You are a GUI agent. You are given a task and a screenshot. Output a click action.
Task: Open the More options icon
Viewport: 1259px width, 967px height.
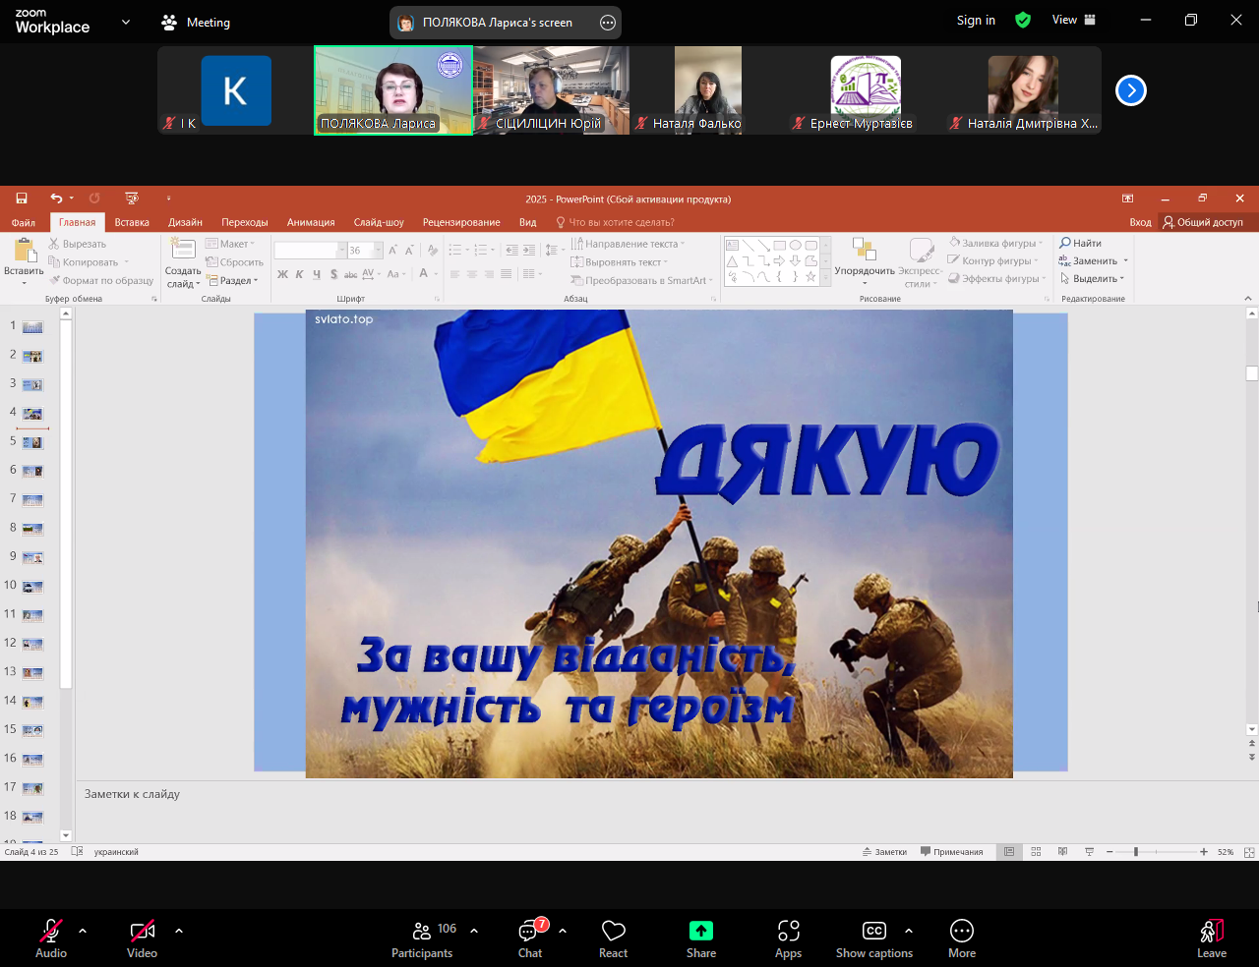[961, 932]
